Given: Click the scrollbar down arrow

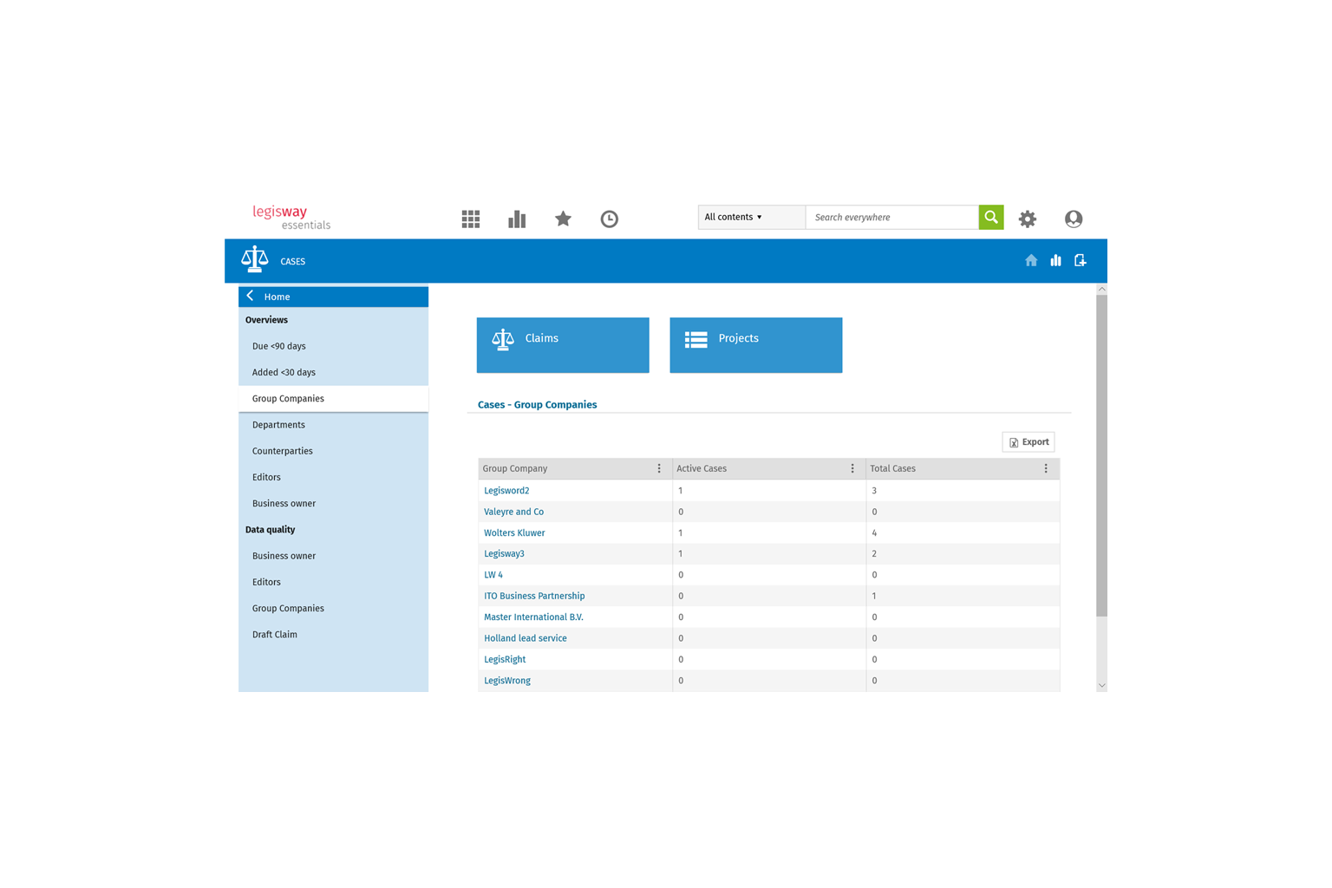Looking at the screenshot, I should click(1101, 685).
